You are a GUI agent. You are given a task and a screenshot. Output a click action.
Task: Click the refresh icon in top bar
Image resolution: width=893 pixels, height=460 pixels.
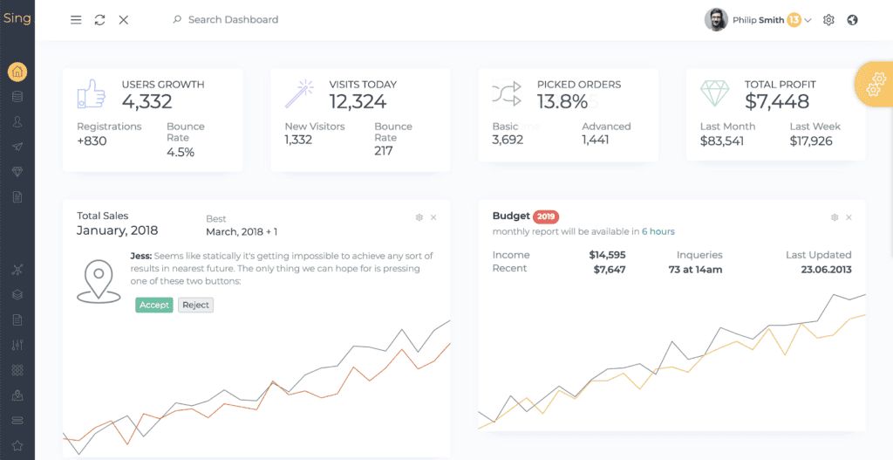point(99,20)
